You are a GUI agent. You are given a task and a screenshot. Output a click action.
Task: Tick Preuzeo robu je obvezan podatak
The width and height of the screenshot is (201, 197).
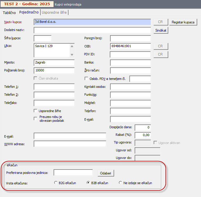[x=36, y=118]
